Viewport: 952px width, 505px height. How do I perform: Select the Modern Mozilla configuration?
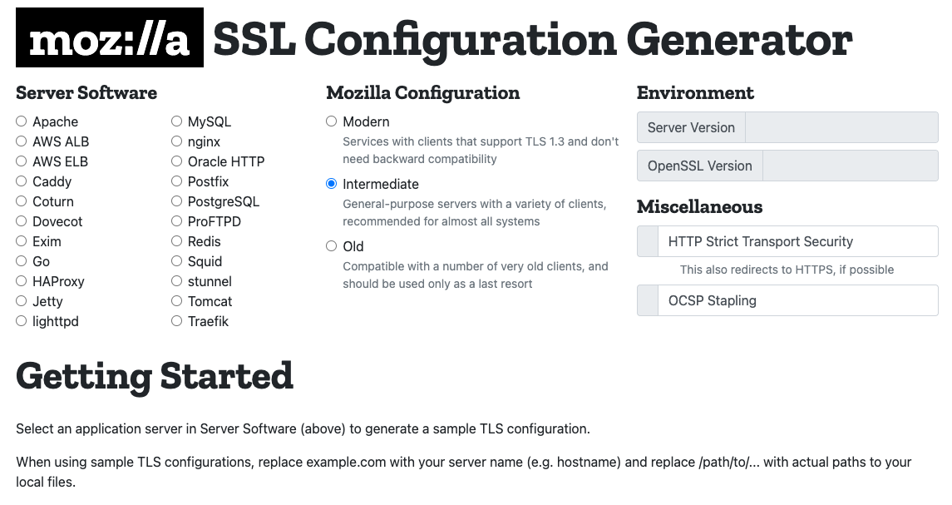tap(332, 121)
